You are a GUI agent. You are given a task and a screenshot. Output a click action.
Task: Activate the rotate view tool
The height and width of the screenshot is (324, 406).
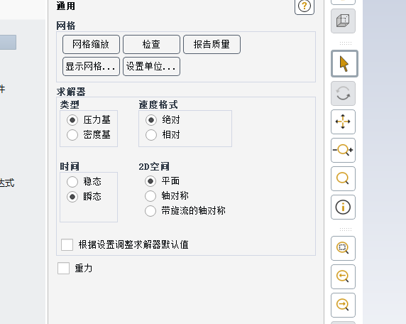343,93
